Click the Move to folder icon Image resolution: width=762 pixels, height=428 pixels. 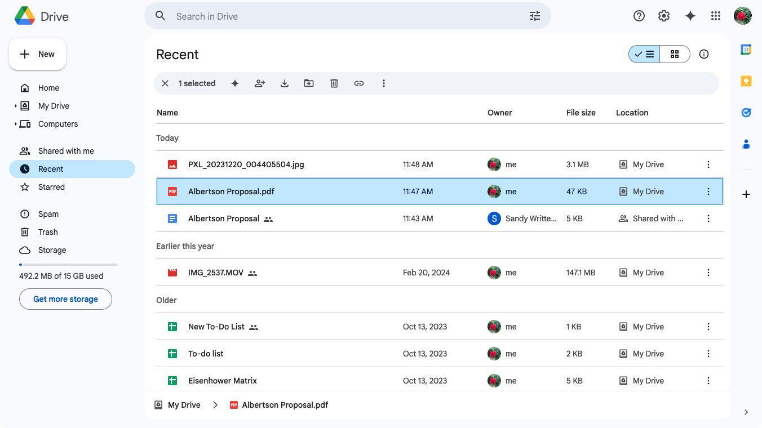coord(309,83)
